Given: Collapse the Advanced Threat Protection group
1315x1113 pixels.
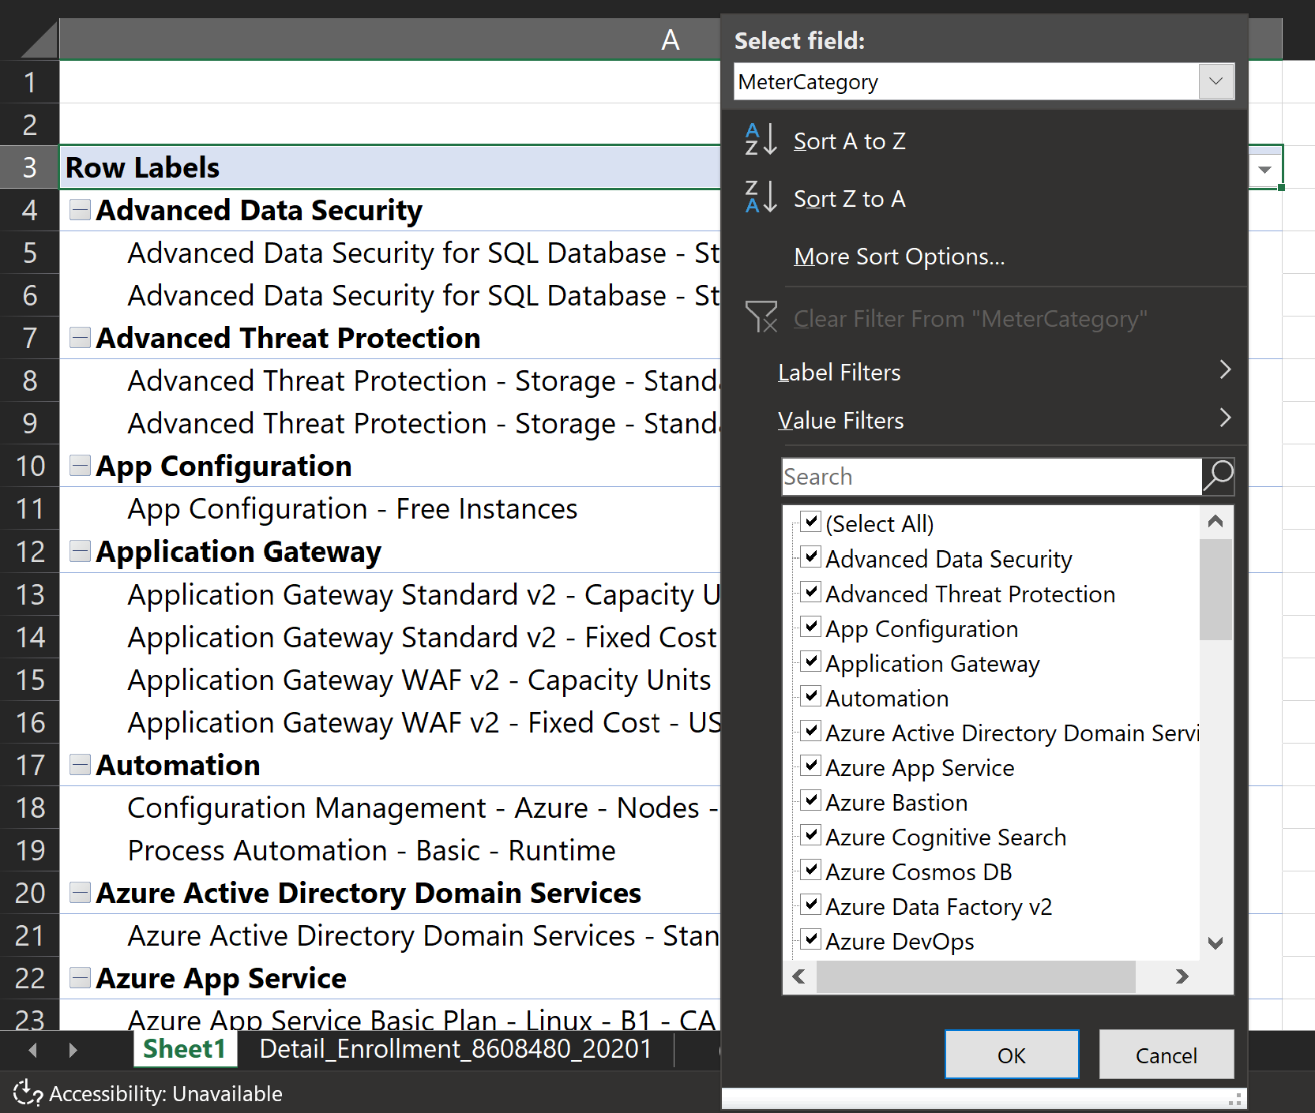Looking at the screenshot, I should click(x=80, y=338).
